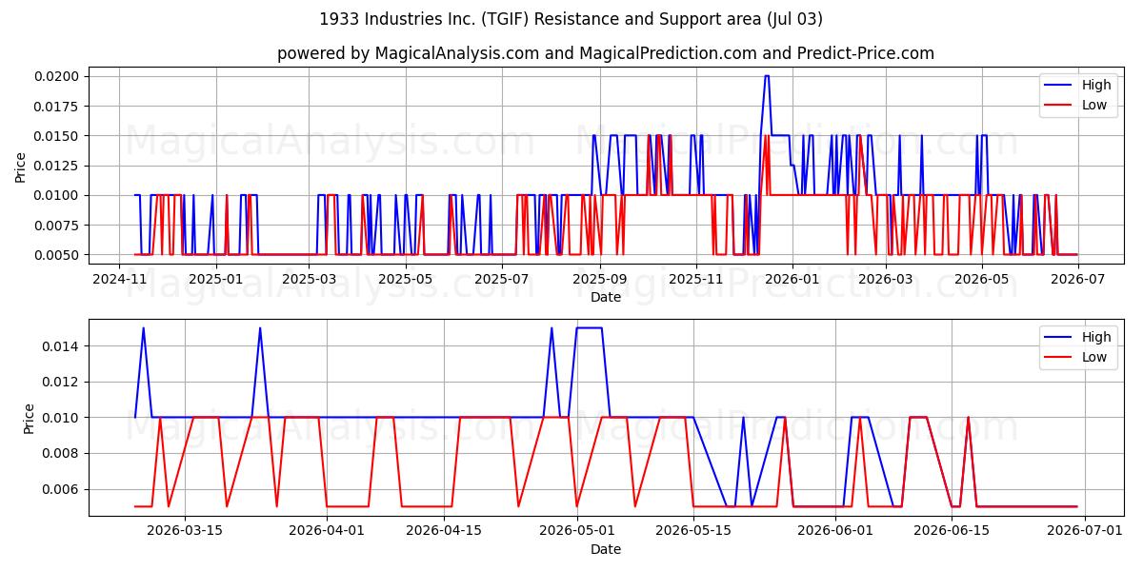Click the bottom chart x-axis label '2026-05-01'

[577, 532]
